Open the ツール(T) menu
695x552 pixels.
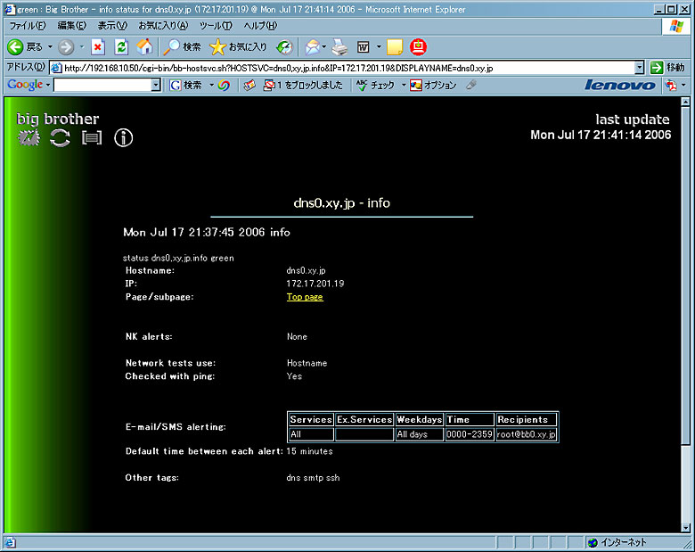(x=216, y=26)
